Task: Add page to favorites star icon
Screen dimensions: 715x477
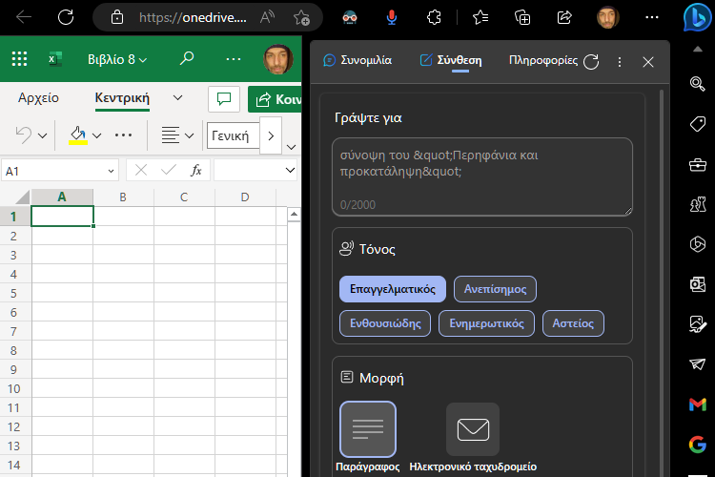Action: pos(301,17)
